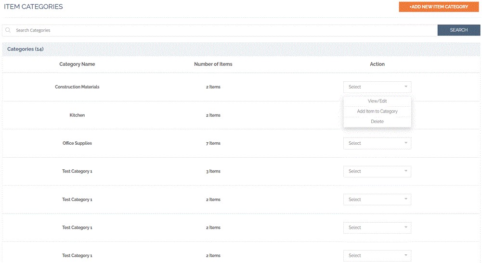
Task: Expand Select dropdown for 3-item Test Category
Action: tap(377, 171)
